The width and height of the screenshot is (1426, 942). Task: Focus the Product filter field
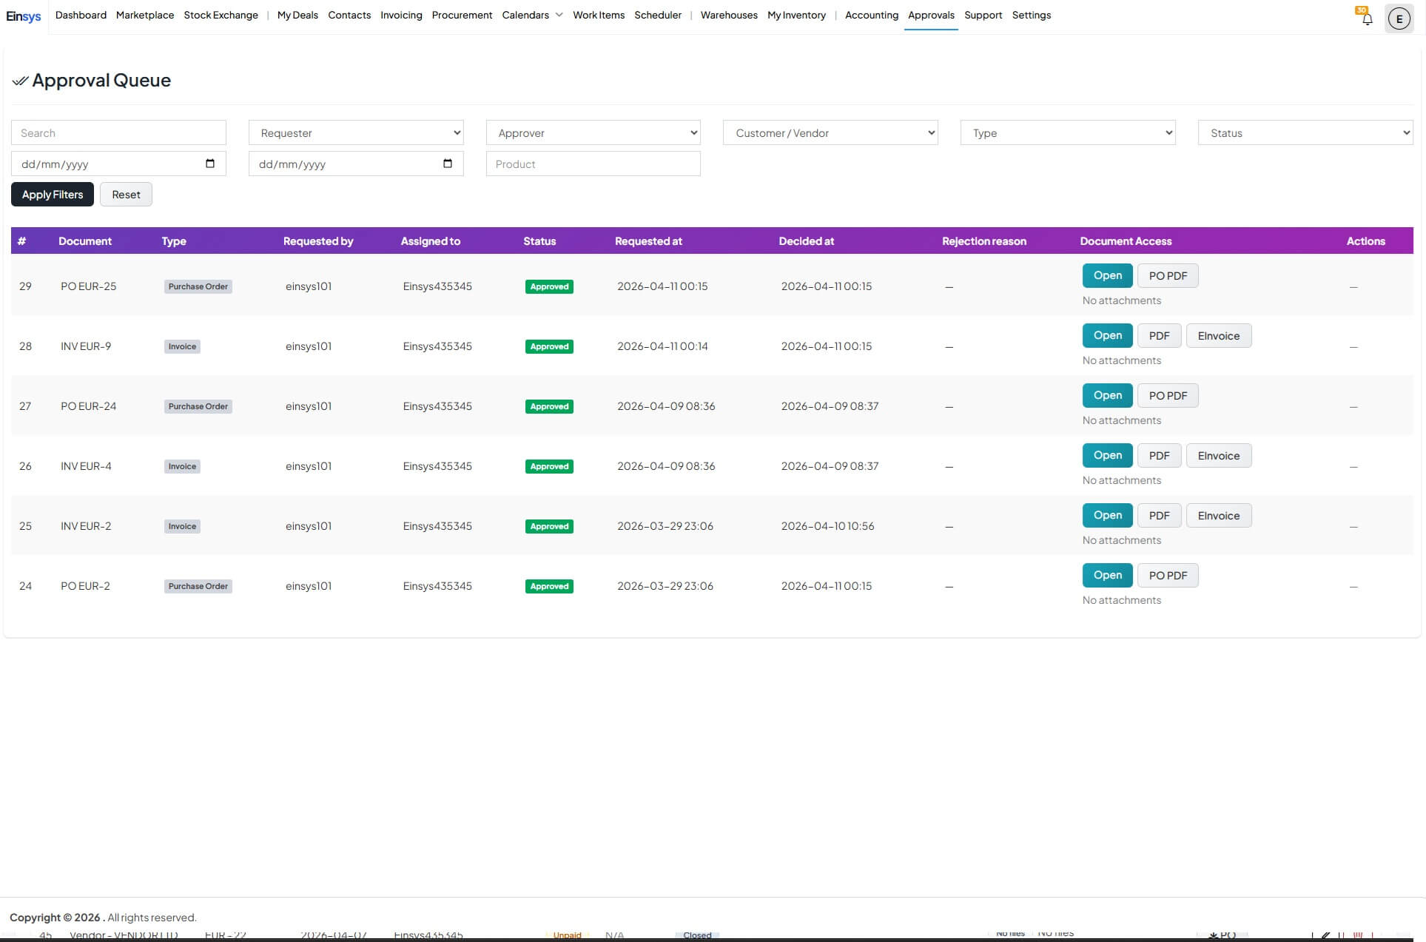pyautogui.click(x=593, y=164)
